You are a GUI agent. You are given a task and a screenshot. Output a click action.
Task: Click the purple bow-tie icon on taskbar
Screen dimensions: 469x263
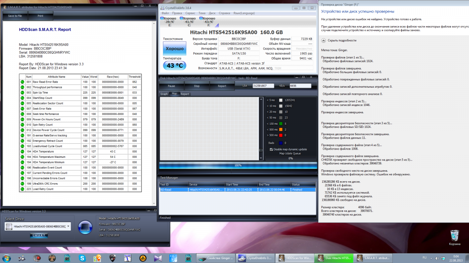(x=158, y=258)
